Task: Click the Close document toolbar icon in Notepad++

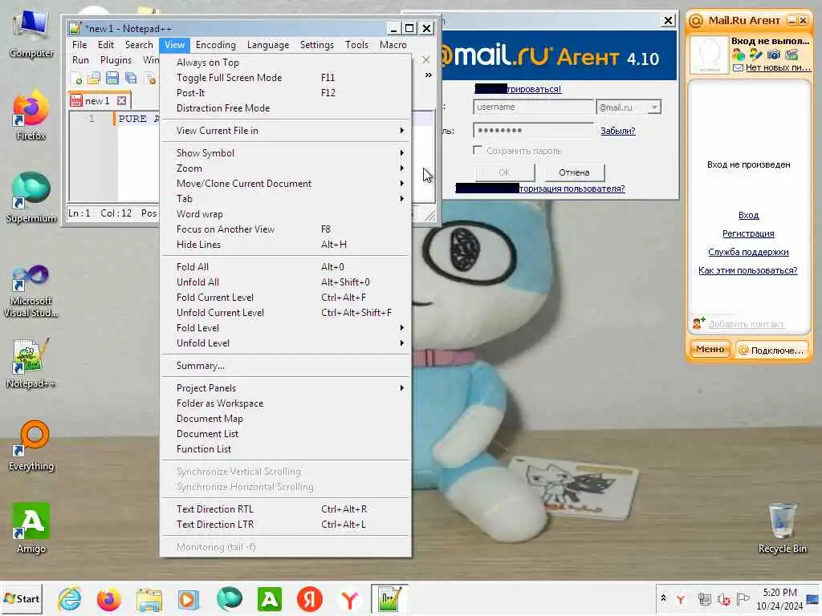Action: coord(150,79)
